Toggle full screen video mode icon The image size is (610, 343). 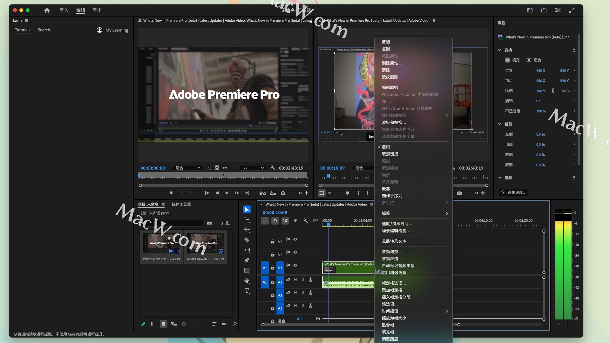click(572, 10)
